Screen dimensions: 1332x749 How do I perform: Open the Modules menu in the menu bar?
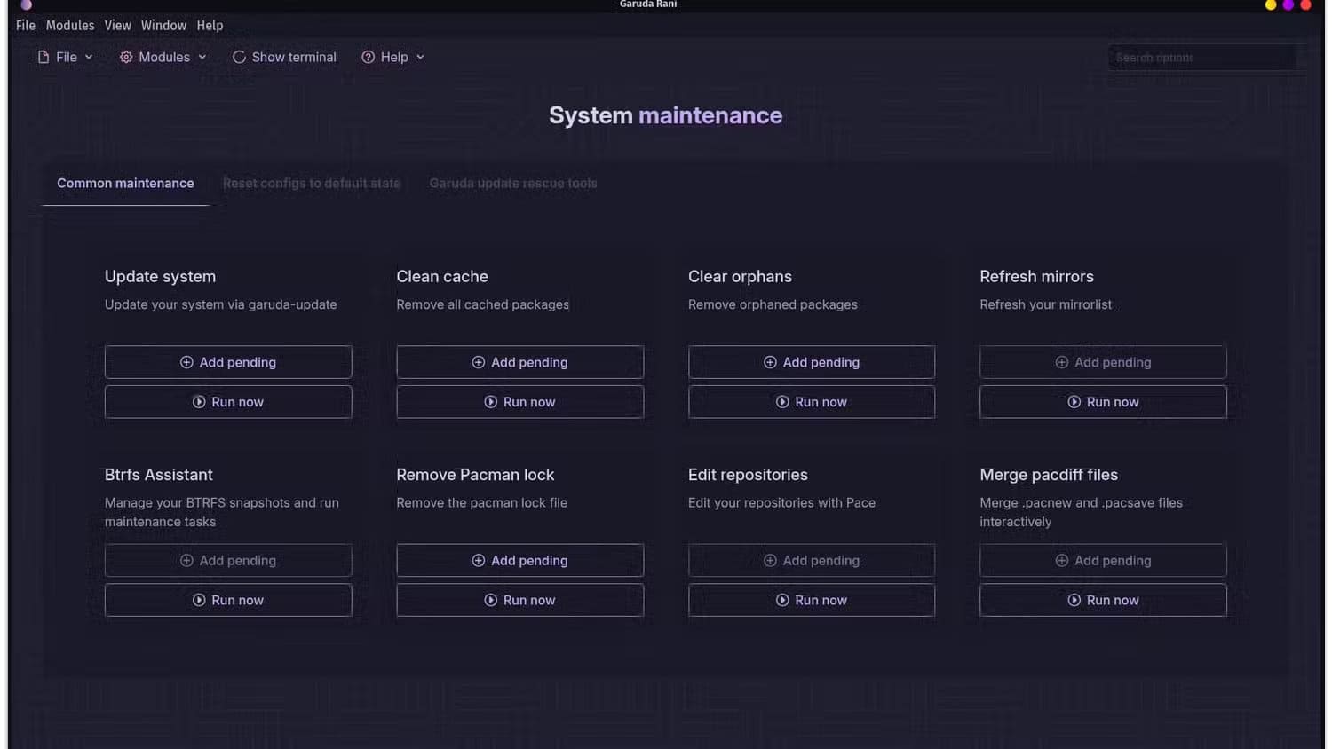70,26
